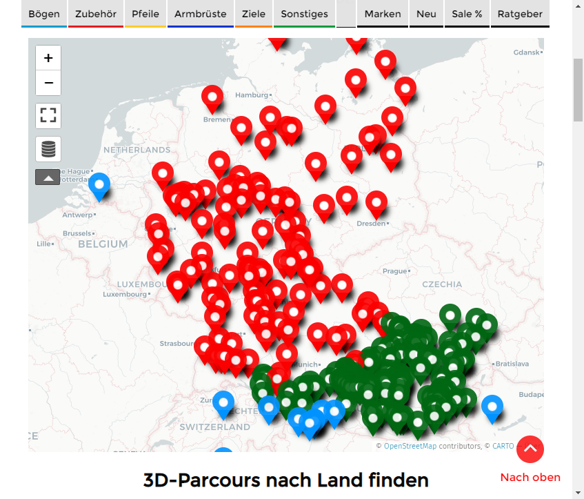Viewport: 584px width, 499px height.
Task: Zoom in on the map
Action: (48, 58)
